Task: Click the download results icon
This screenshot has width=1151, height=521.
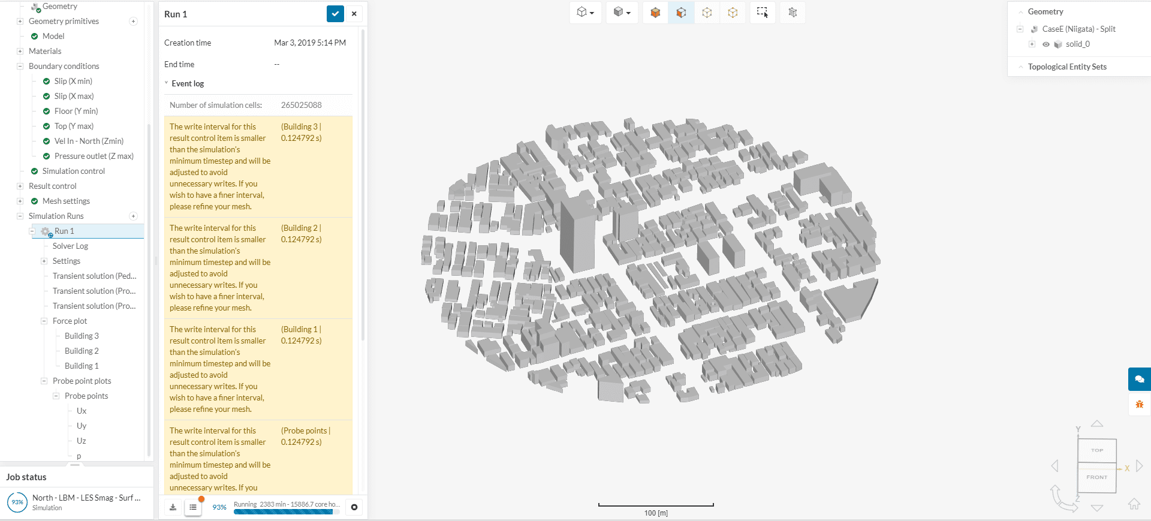Action: [x=173, y=507]
